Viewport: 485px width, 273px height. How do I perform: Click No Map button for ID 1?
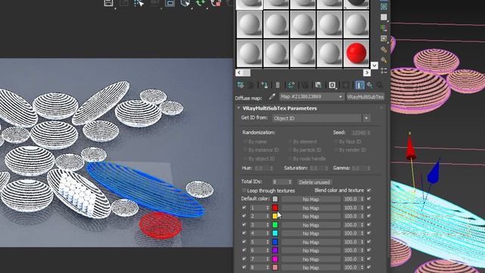click(x=311, y=208)
